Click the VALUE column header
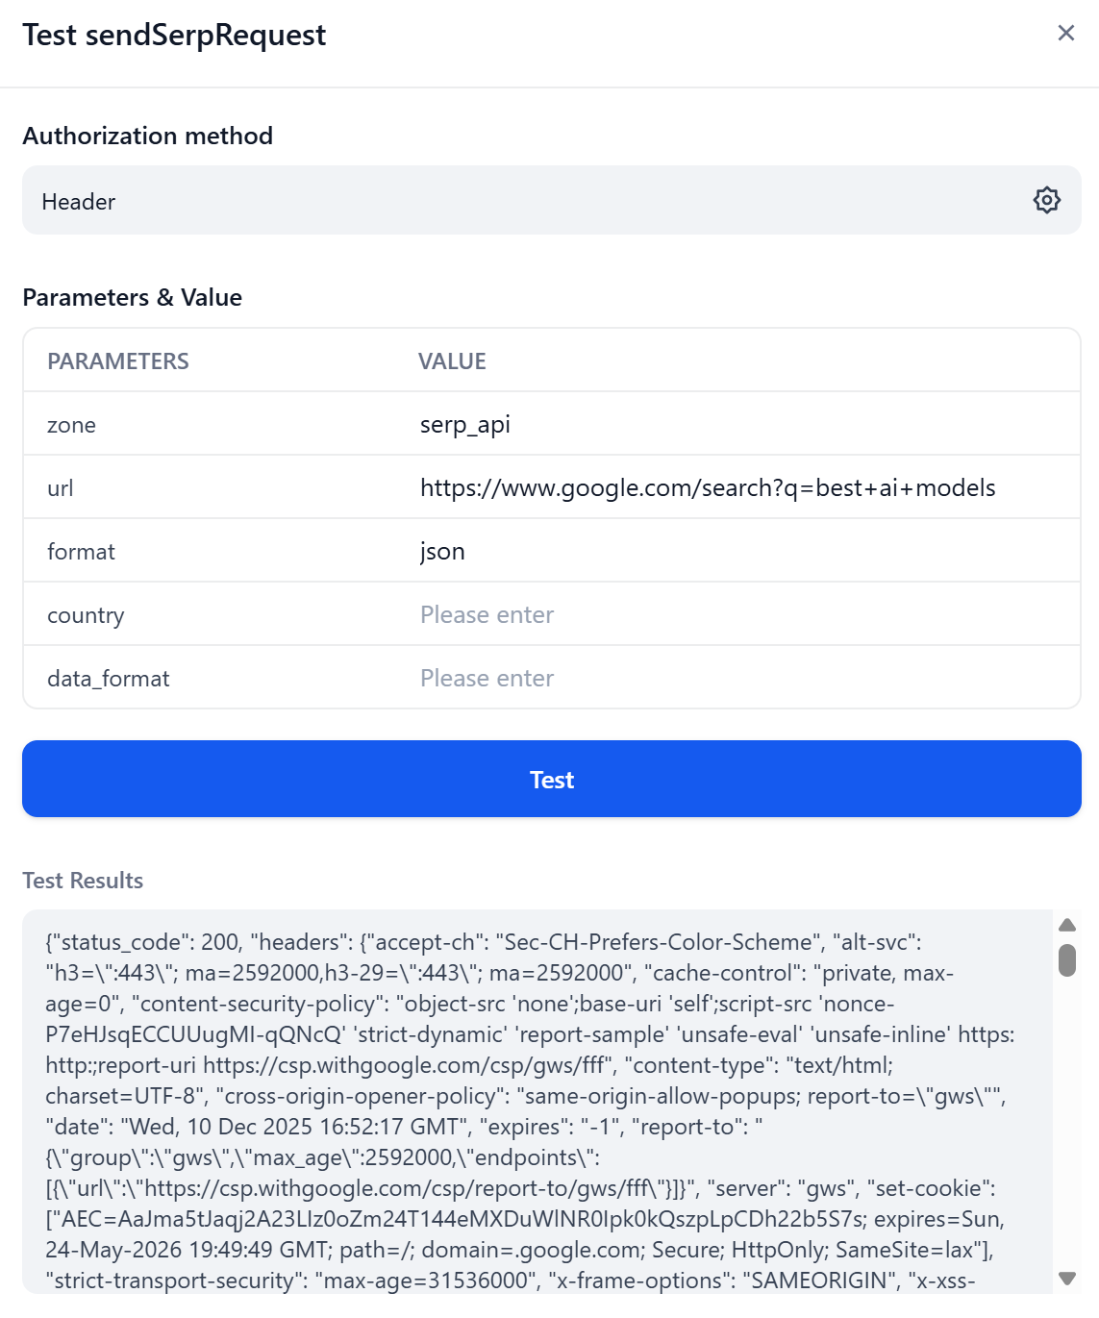Image resolution: width=1099 pixels, height=1318 pixels. [452, 361]
